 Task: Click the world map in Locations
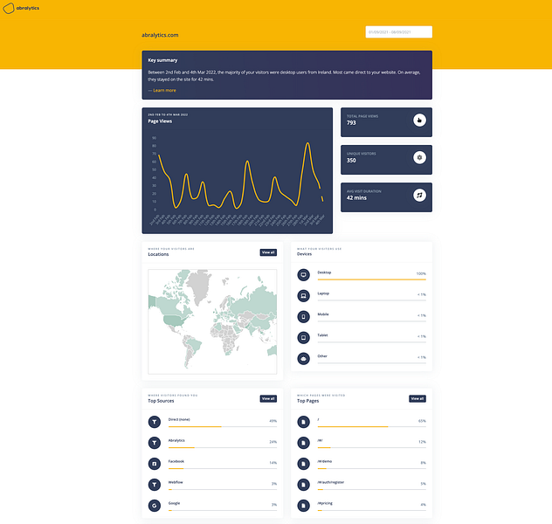pyautogui.click(x=212, y=321)
